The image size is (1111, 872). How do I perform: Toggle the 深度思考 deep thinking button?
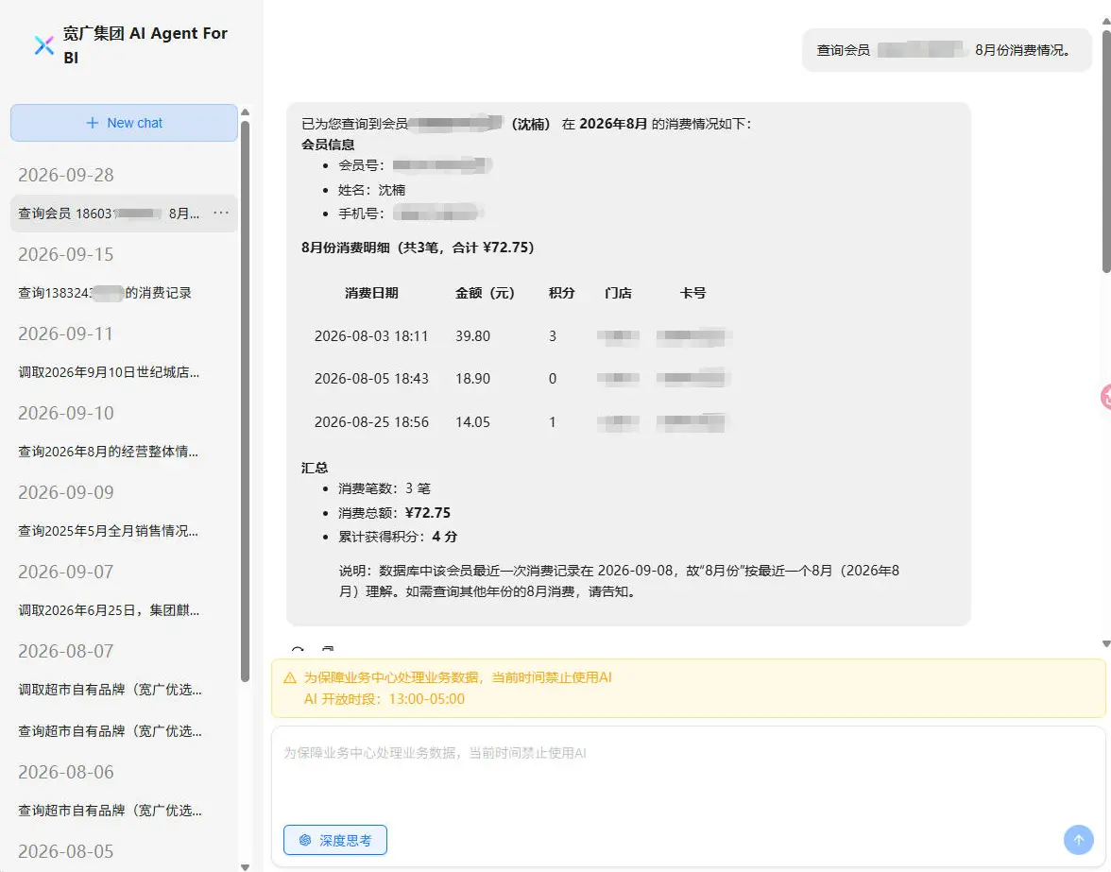tap(335, 840)
